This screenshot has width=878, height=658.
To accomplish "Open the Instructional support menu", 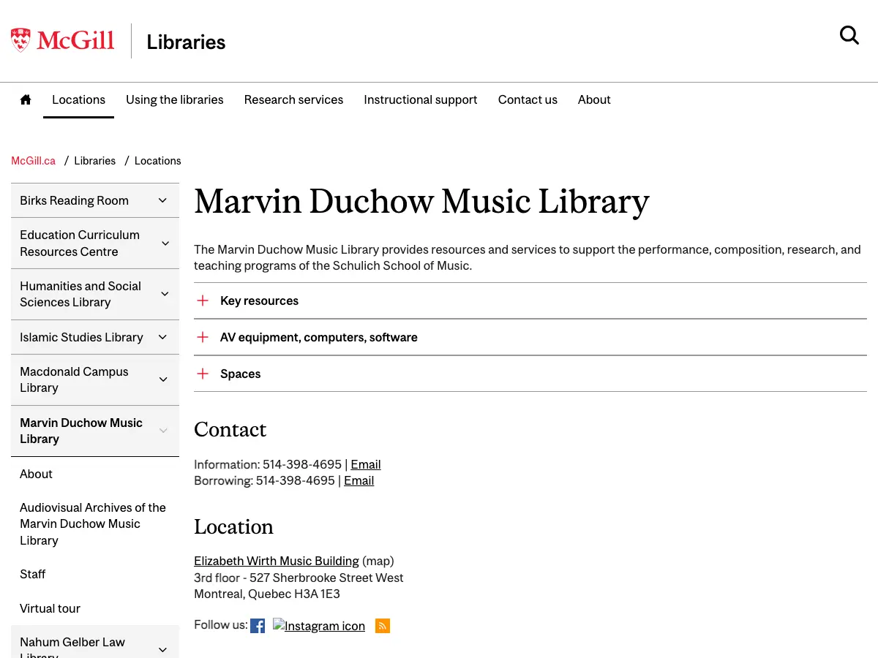I will coord(421,99).
